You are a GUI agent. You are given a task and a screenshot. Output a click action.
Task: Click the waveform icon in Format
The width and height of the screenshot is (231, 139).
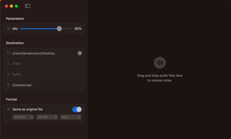pos(9,109)
